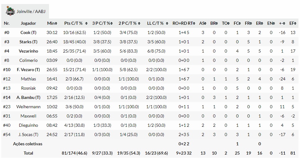The width and height of the screenshot is (300, 158).
Task: Open J. Socas (T) player entry
Action: coord(29,135)
